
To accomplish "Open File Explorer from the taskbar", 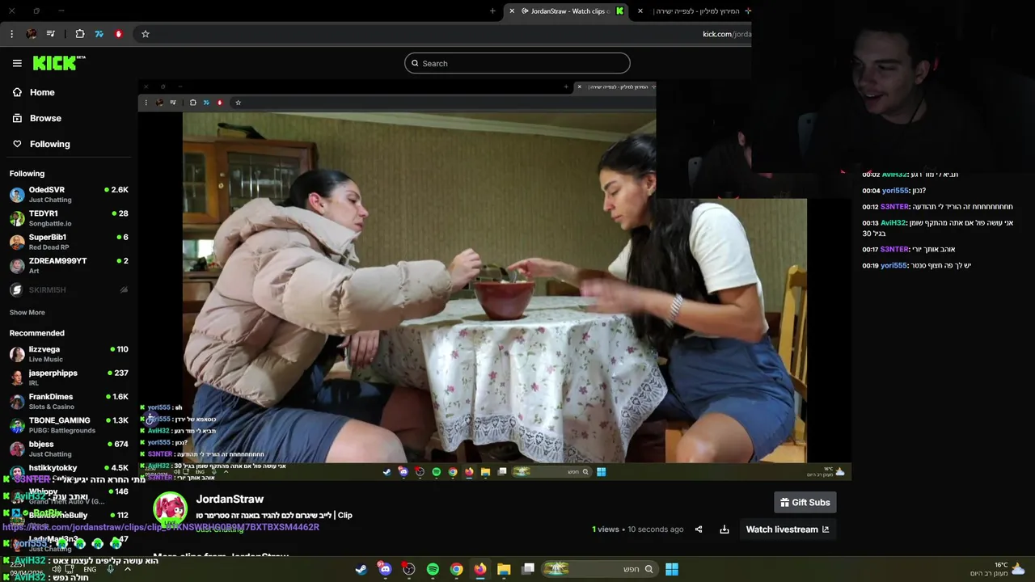I will [504, 569].
